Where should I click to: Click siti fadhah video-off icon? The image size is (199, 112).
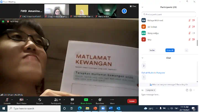point(193,27)
